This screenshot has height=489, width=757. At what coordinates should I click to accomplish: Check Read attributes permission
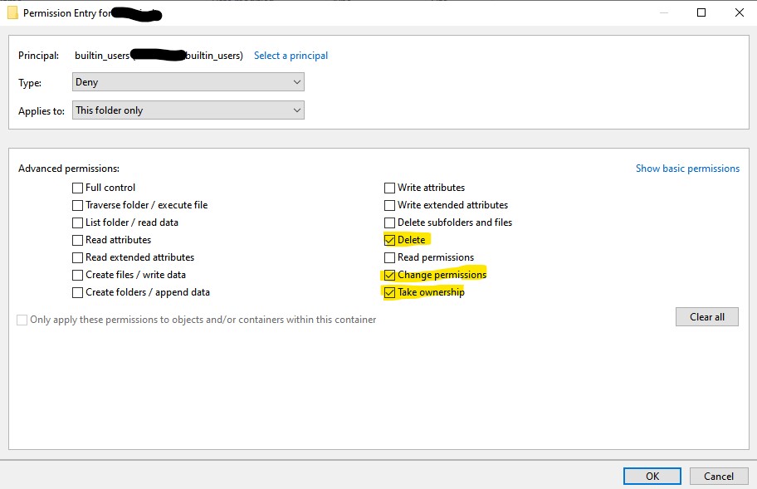pyautogui.click(x=77, y=240)
